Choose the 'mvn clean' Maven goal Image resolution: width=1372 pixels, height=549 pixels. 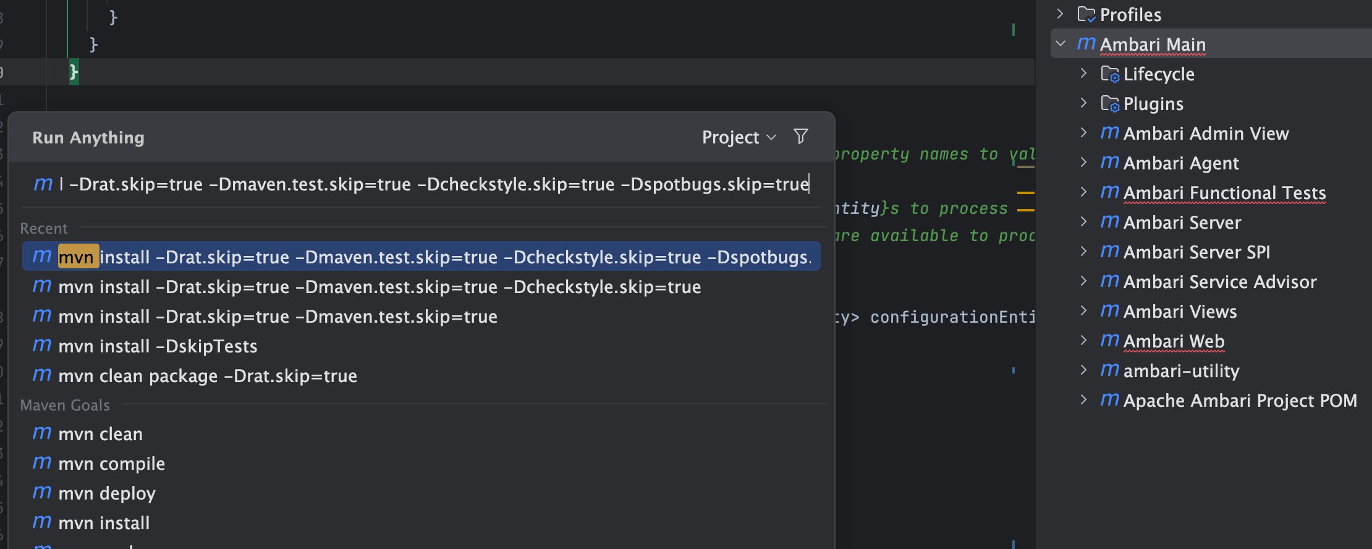tap(421, 433)
